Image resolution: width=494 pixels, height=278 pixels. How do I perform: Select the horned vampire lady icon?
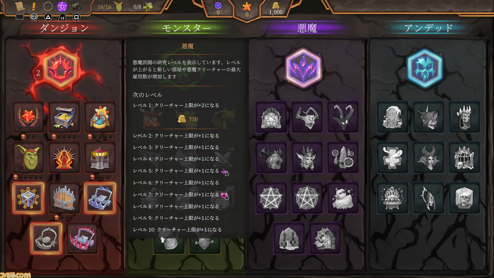428,158
